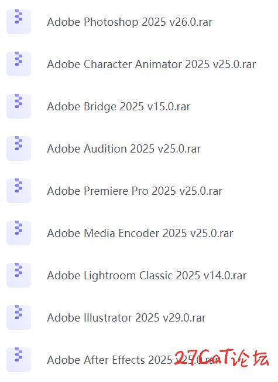The width and height of the screenshot is (278, 382).
Task: Click the red 27CaT forum watermark
Action: click(x=222, y=357)
